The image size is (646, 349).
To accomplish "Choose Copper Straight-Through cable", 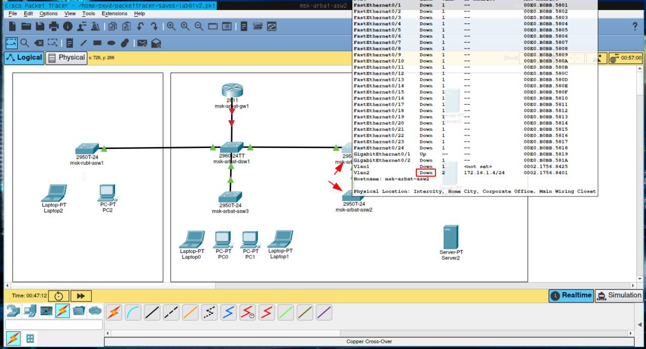I will [x=152, y=313].
